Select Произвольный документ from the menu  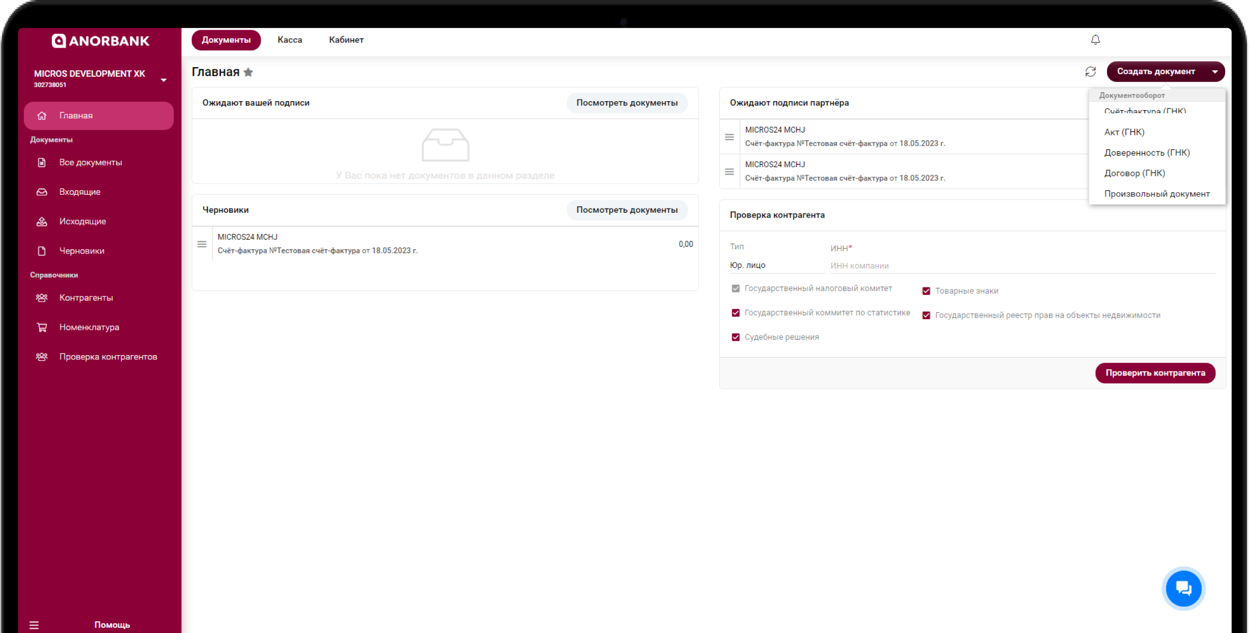(1157, 194)
